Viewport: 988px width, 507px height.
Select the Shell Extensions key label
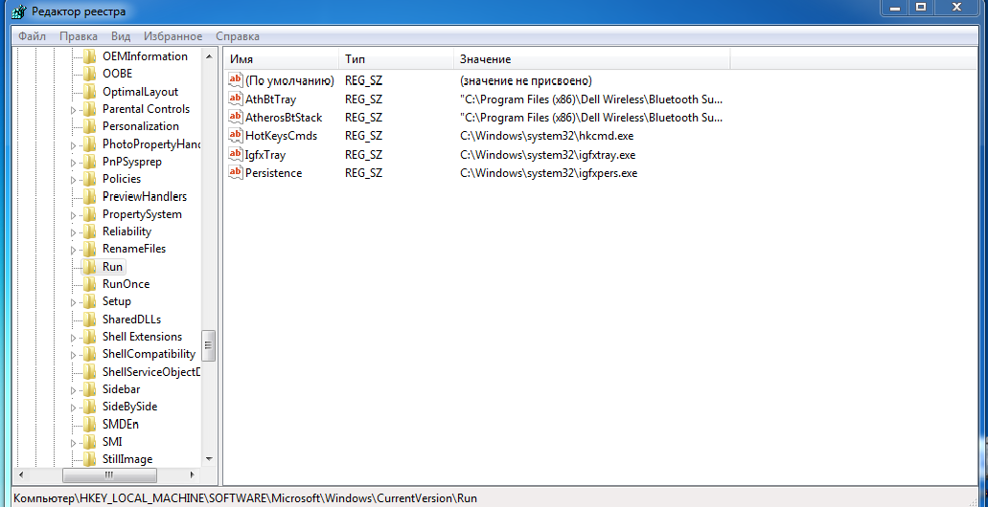143,337
